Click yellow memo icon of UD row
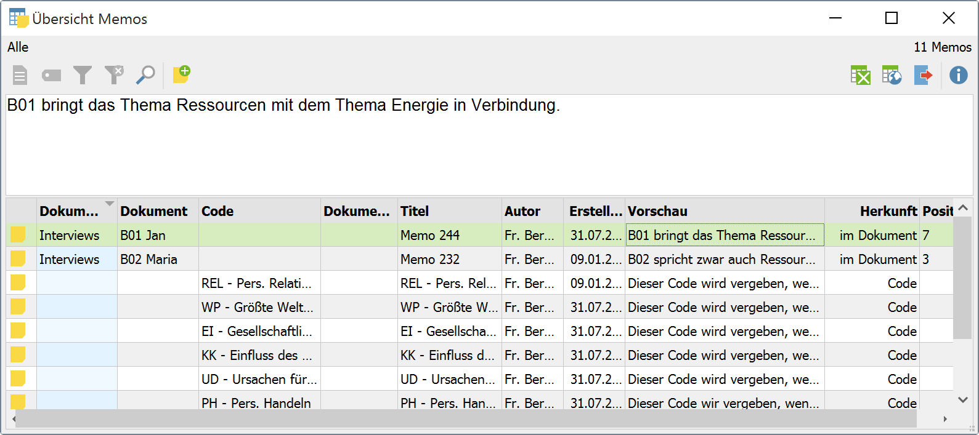This screenshot has width=979, height=435. [18, 379]
